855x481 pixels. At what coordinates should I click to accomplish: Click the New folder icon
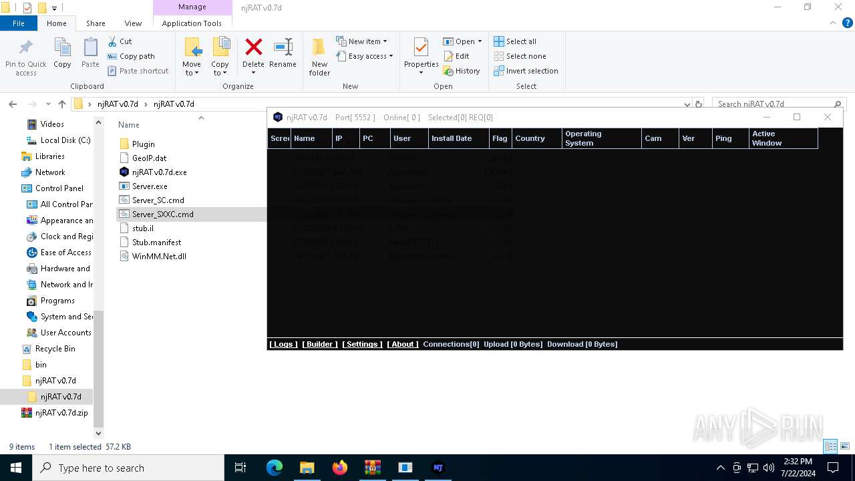[319, 47]
